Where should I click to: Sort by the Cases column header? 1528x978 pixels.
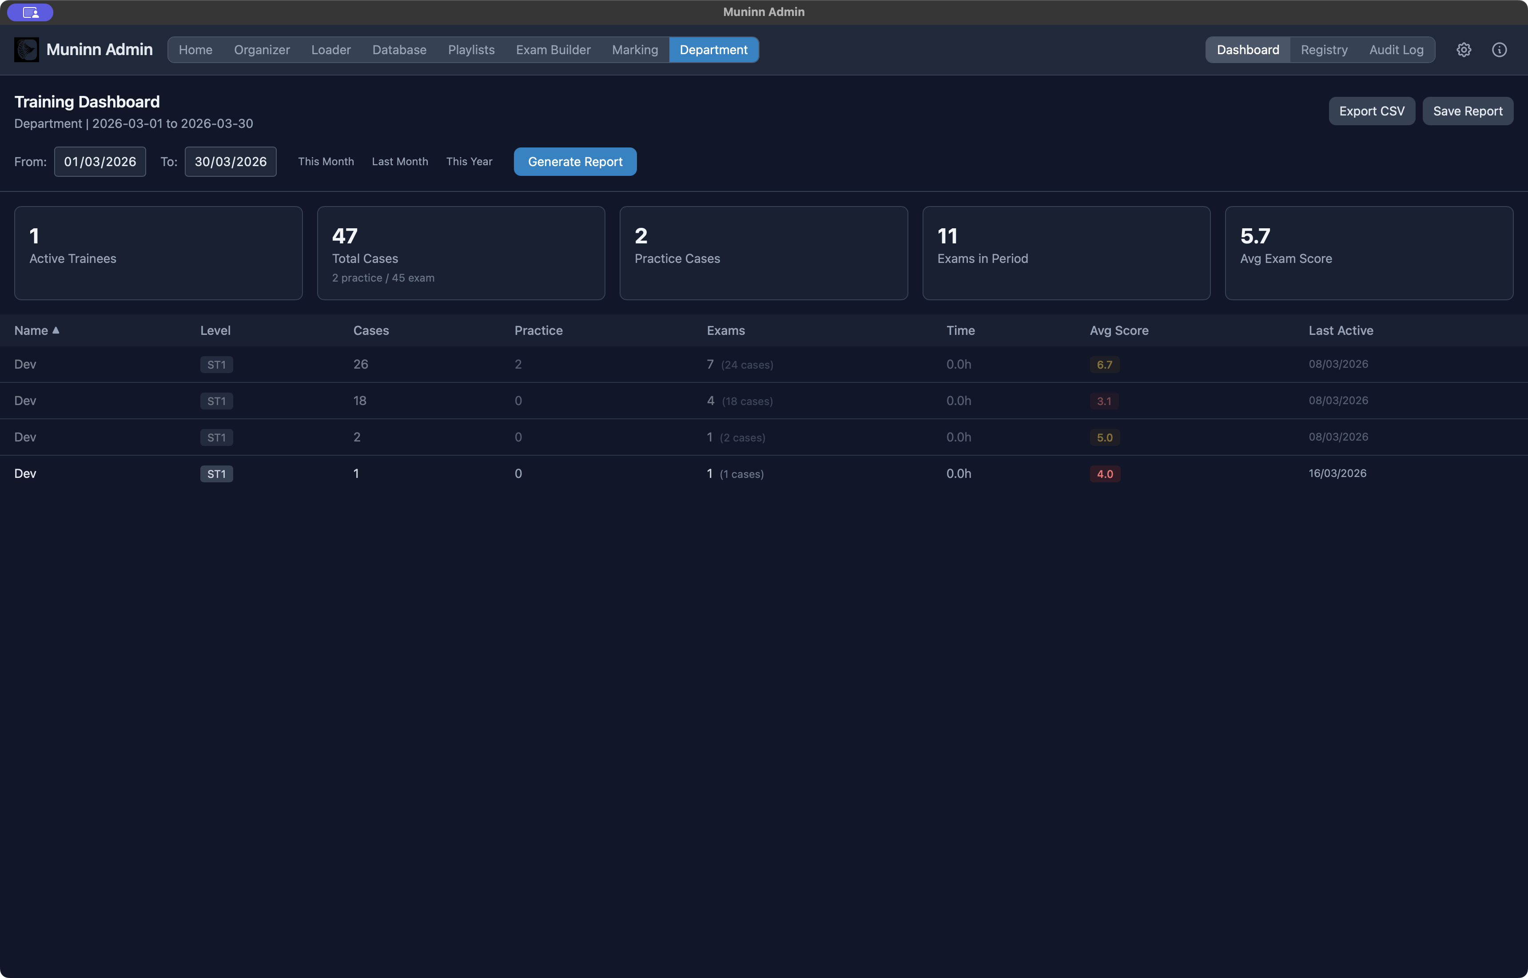[x=371, y=330]
